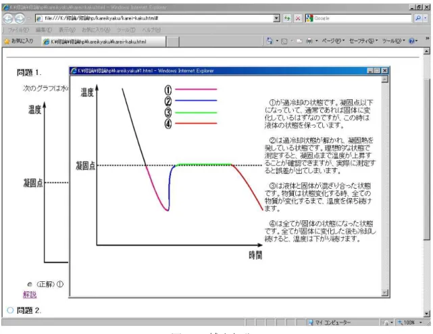The width and height of the screenshot is (433, 334).
Task: Maximize the popup #1.html window
Action: click(377, 71)
